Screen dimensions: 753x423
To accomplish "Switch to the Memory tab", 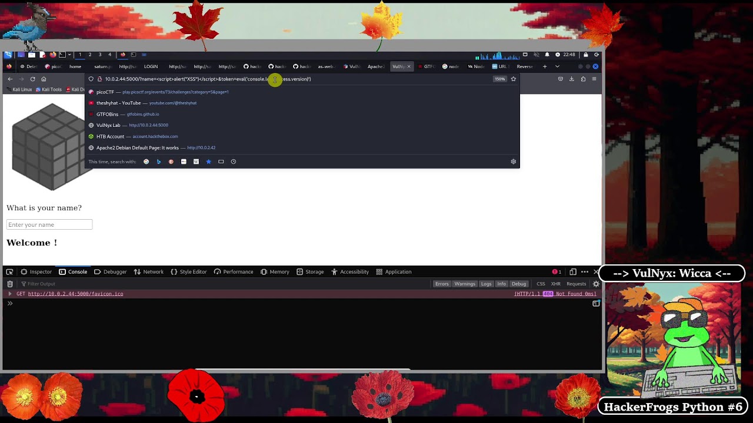I will coord(275,272).
